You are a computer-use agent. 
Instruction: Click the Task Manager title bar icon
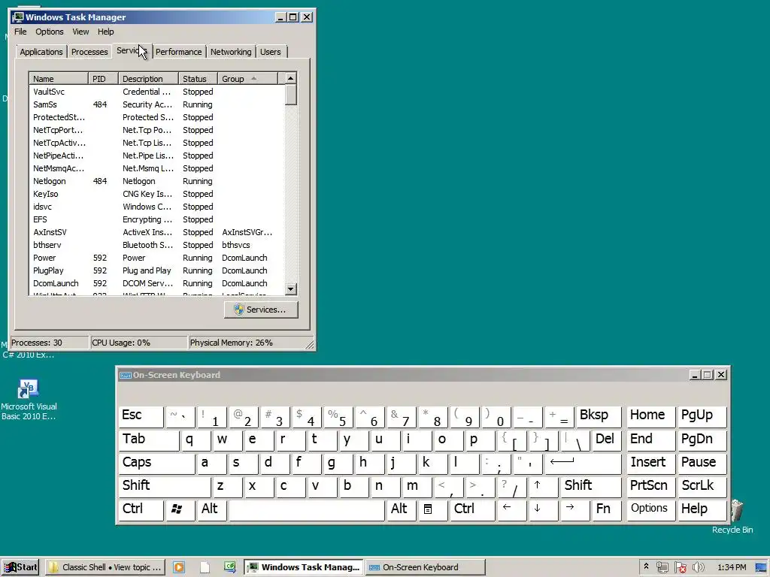point(19,17)
